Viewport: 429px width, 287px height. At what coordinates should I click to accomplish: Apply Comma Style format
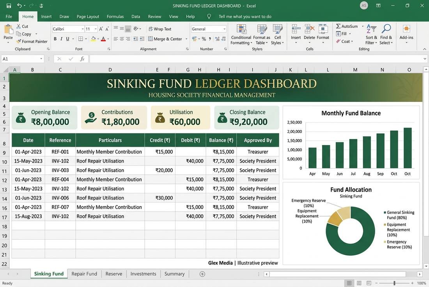210,39
